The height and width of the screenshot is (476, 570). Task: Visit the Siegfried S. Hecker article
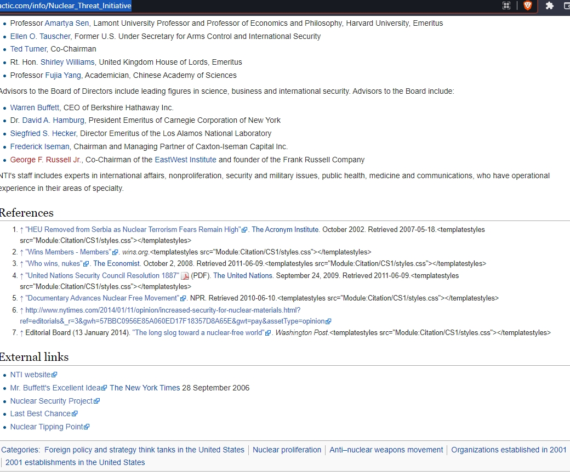click(43, 133)
